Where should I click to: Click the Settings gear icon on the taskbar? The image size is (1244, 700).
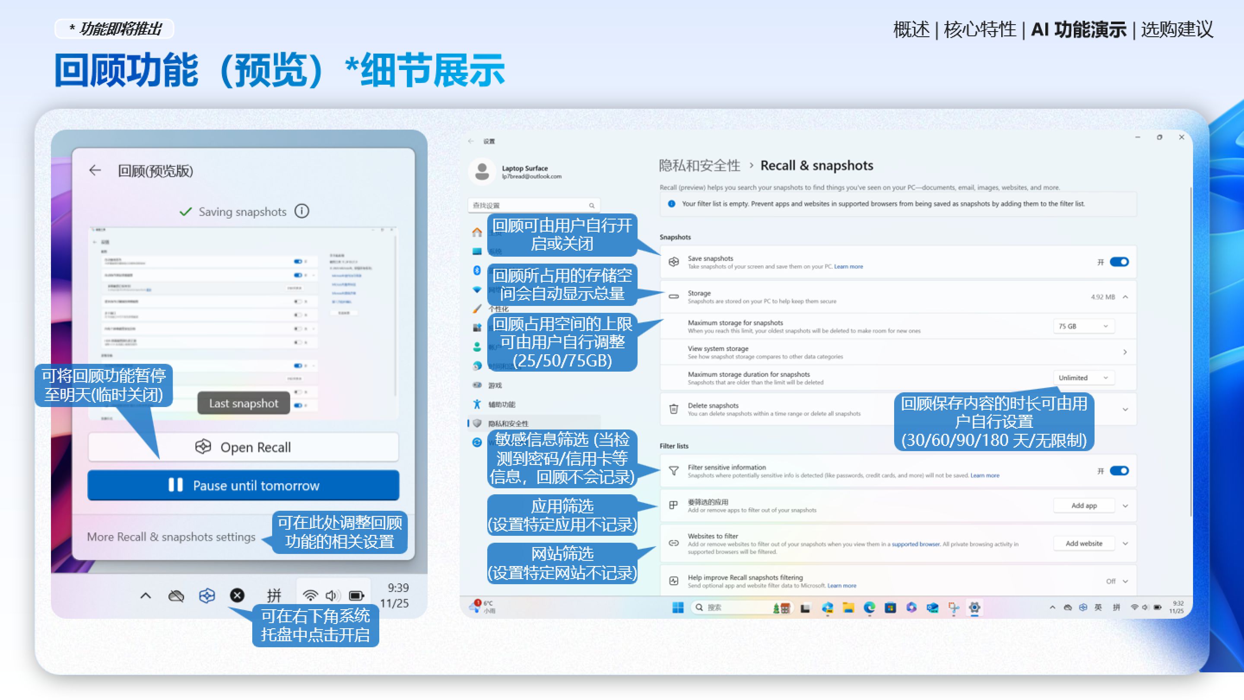[974, 608]
